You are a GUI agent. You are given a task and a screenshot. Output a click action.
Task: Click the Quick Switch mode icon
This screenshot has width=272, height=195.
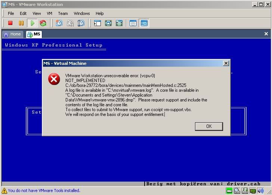tap(119, 23)
